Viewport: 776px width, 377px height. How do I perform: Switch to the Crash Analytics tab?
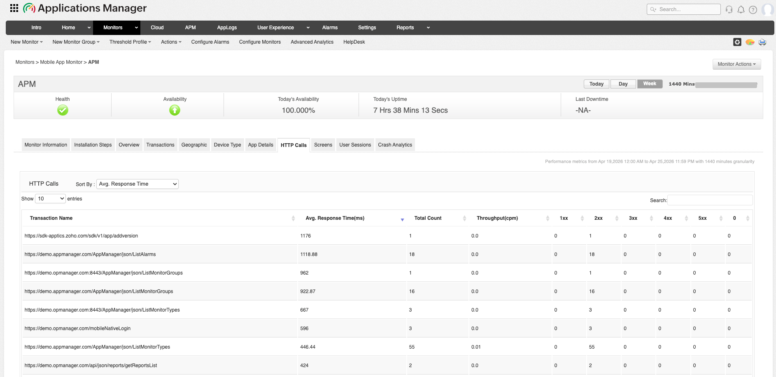(x=395, y=145)
